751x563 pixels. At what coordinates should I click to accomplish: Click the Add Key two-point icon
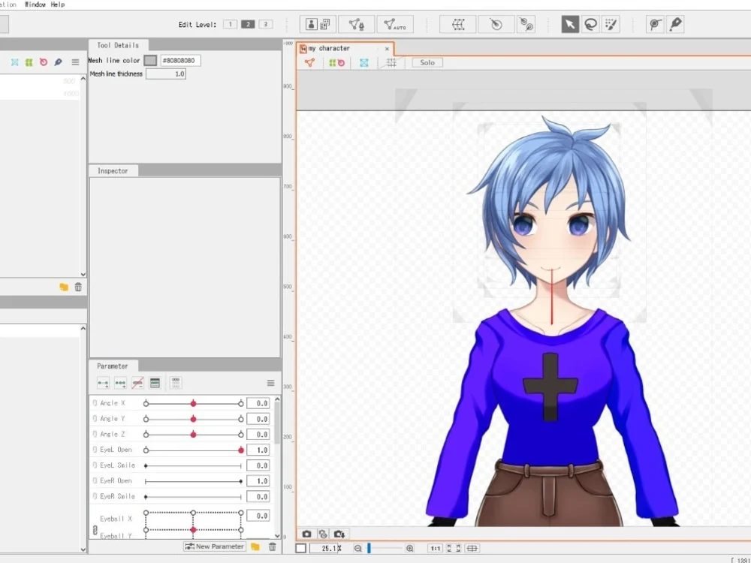tap(102, 383)
